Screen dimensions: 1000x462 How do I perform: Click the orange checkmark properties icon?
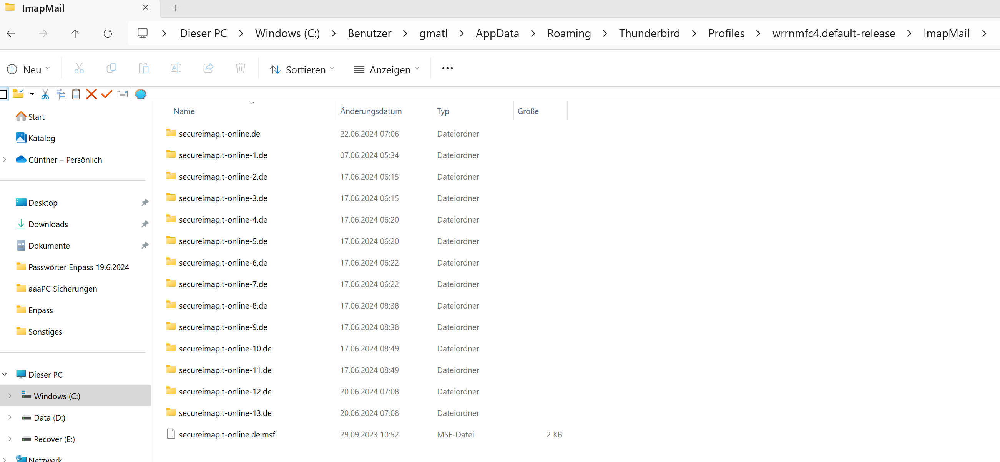106,94
